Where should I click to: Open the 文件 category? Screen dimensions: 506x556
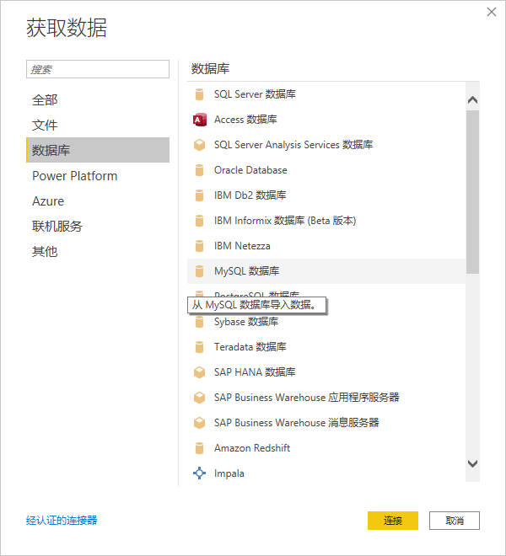pyautogui.click(x=46, y=126)
